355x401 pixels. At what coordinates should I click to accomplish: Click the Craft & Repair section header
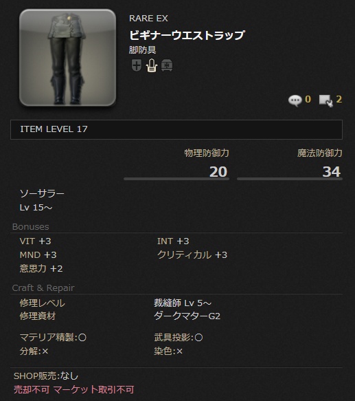pos(43,288)
